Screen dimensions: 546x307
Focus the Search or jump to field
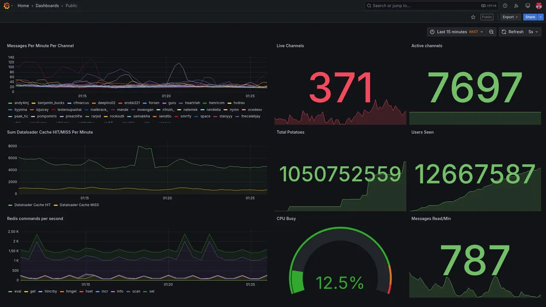pos(432,6)
